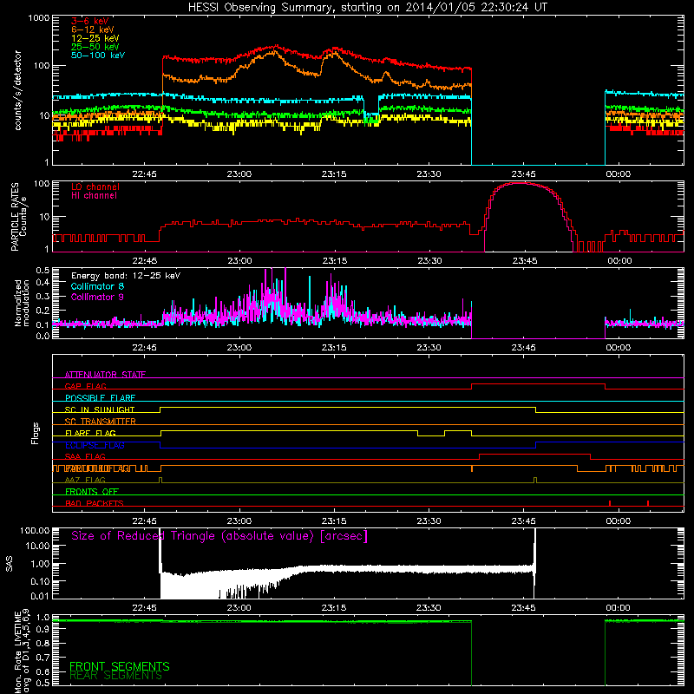Click the 'Energy band: 12-25 keV' label

click(126, 276)
